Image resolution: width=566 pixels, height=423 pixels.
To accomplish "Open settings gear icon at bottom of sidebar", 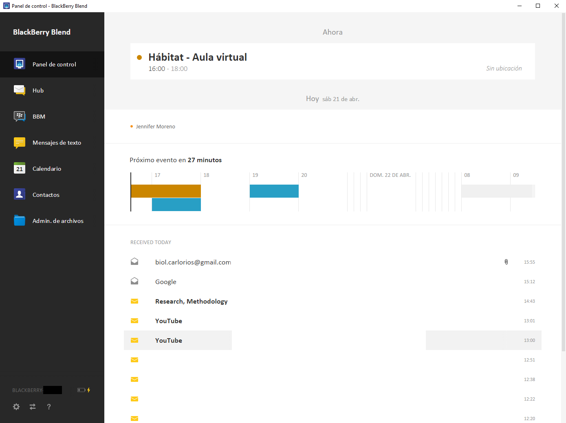I will pos(16,407).
